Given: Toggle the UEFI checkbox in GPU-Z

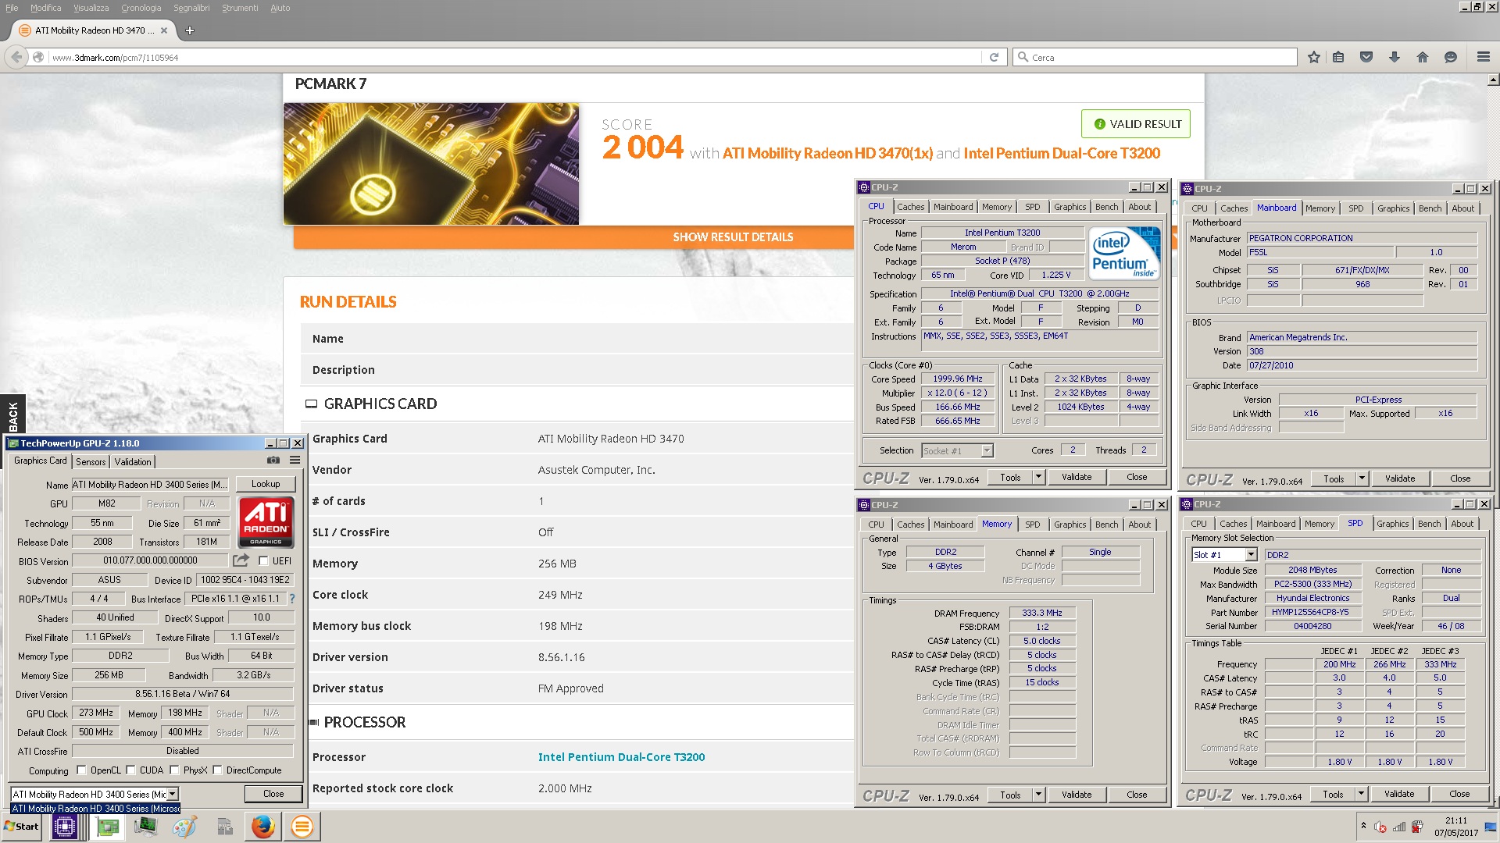Looking at the screenshot, I should (x=263, y=560).
